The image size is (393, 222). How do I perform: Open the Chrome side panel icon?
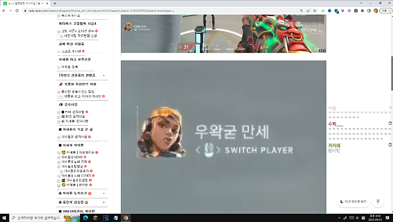coord(369,10)
